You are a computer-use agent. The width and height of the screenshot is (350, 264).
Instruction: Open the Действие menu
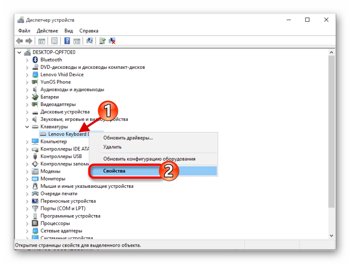coord(47,31)
